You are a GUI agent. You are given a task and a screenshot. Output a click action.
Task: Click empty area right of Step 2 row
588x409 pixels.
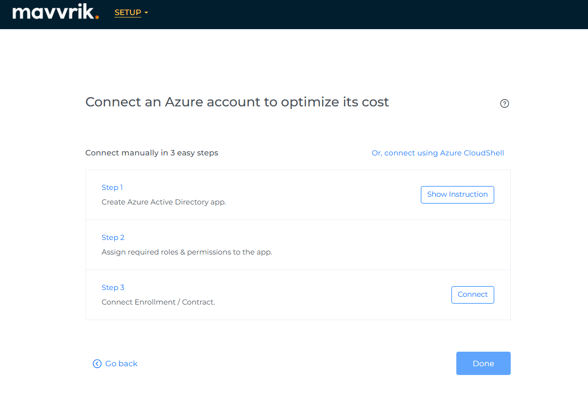413,245
